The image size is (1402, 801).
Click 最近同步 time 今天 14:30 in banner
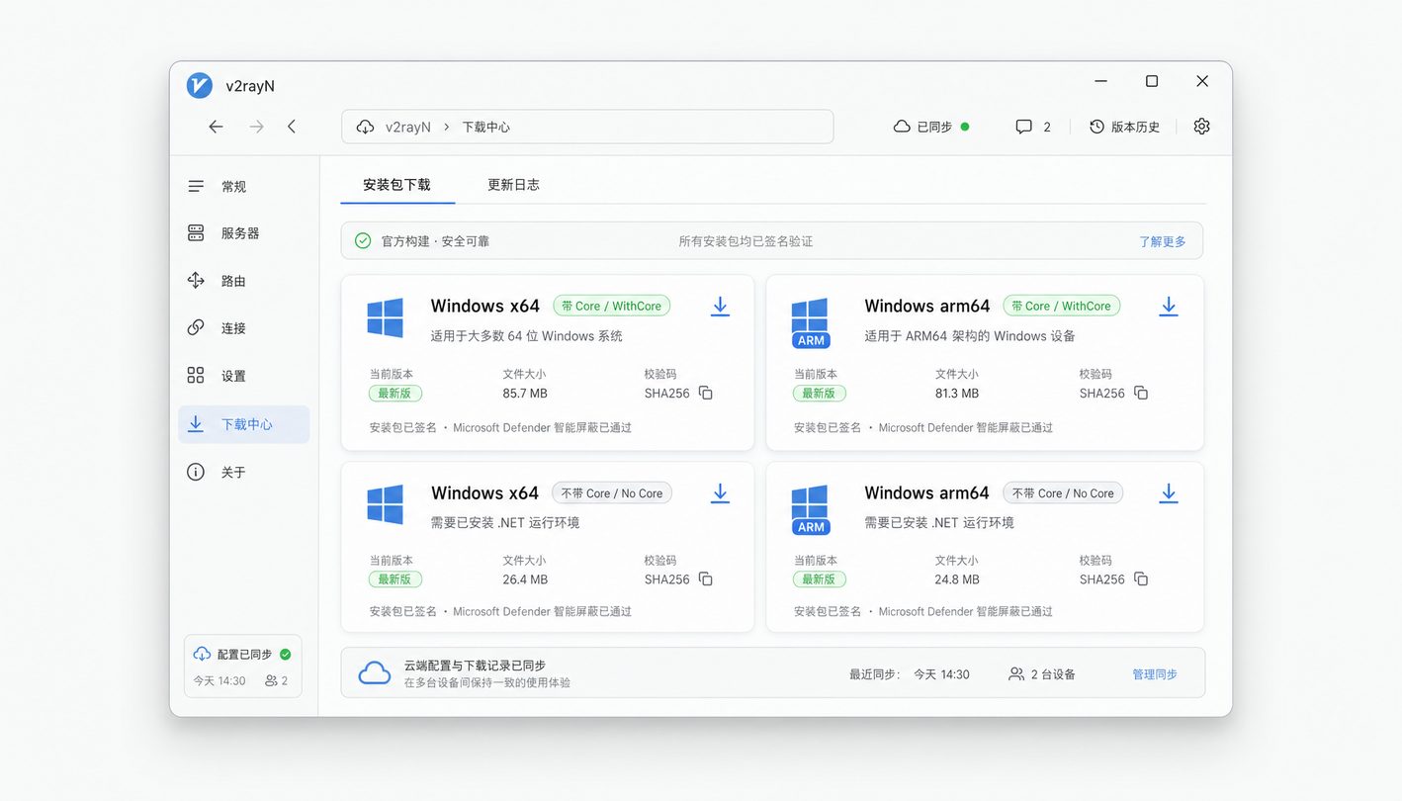(941, 674)
